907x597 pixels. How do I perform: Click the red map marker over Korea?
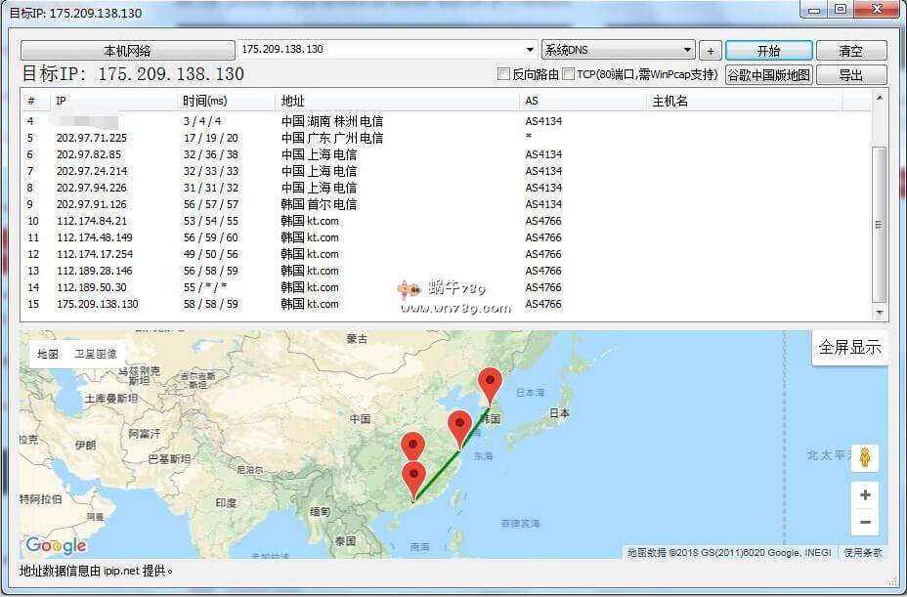(x=490, y=385)
